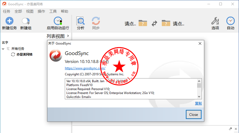The height and width of the screenshot is (133, 239).
Task: Open the 工具 menu
Action: (x=53, y=11)
